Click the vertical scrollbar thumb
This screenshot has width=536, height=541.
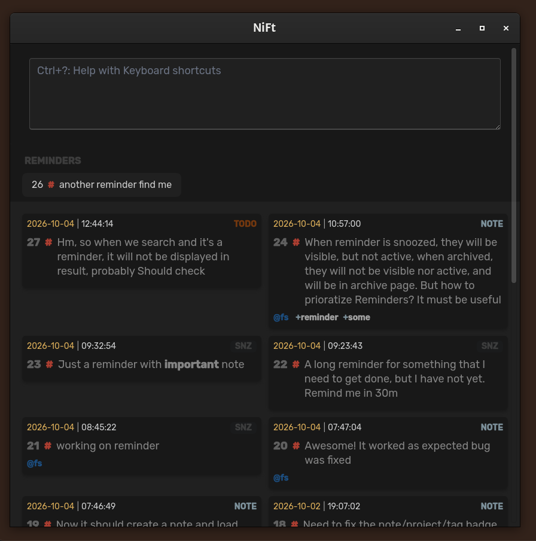pos(514,166)
